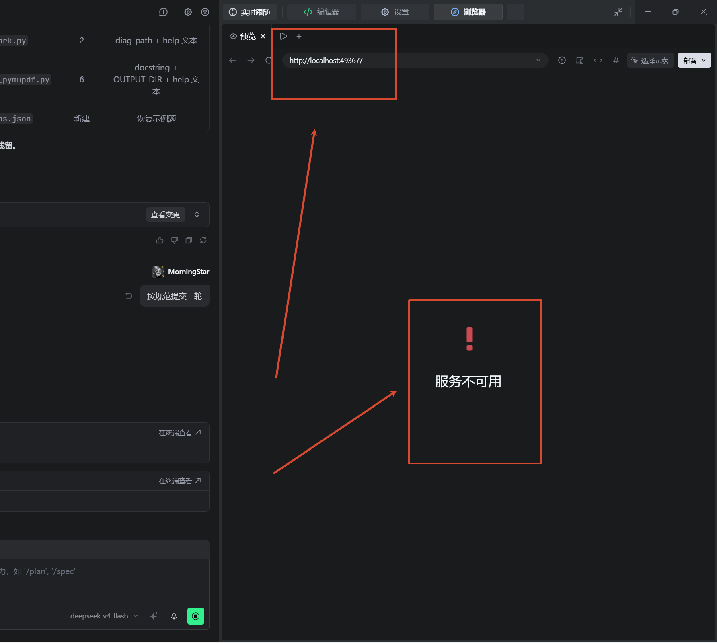
Task: Toggle responsive device view icon
Action: point(579,60)
